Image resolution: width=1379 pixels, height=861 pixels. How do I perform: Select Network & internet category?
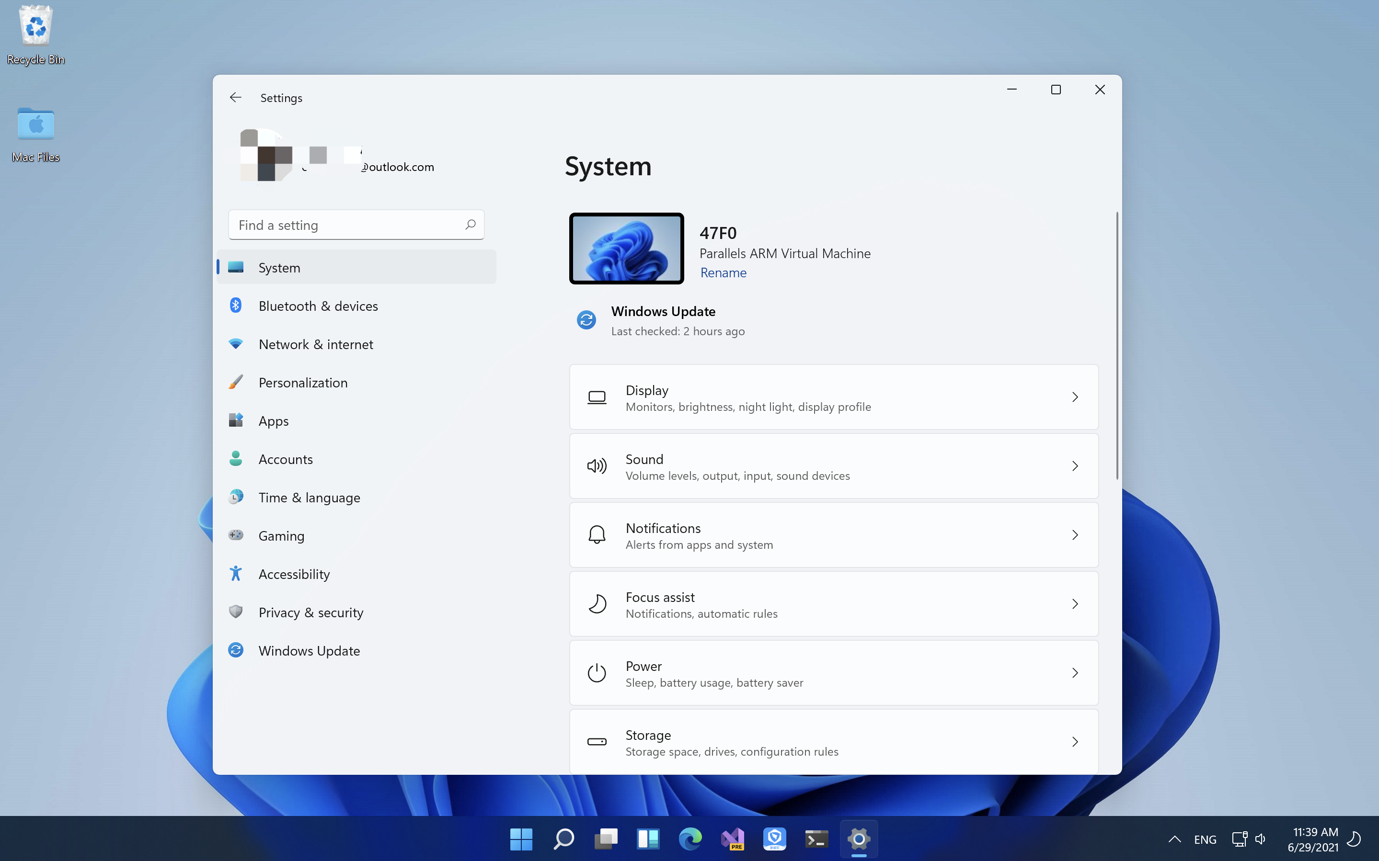click(356, 343)
